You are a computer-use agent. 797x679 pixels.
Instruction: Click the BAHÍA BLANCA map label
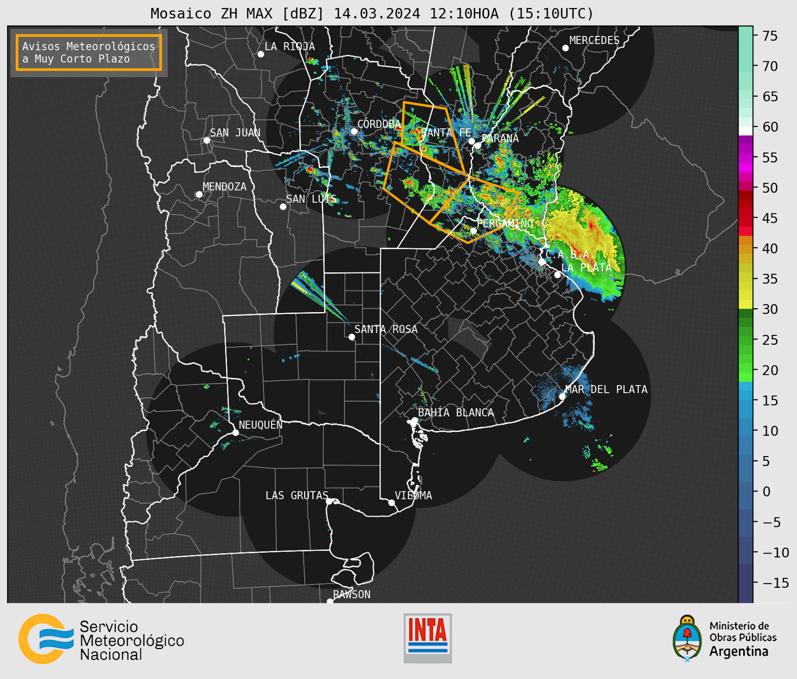[456, 413]
